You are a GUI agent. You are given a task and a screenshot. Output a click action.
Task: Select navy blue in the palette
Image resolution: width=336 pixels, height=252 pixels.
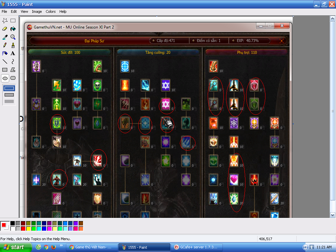44,223
